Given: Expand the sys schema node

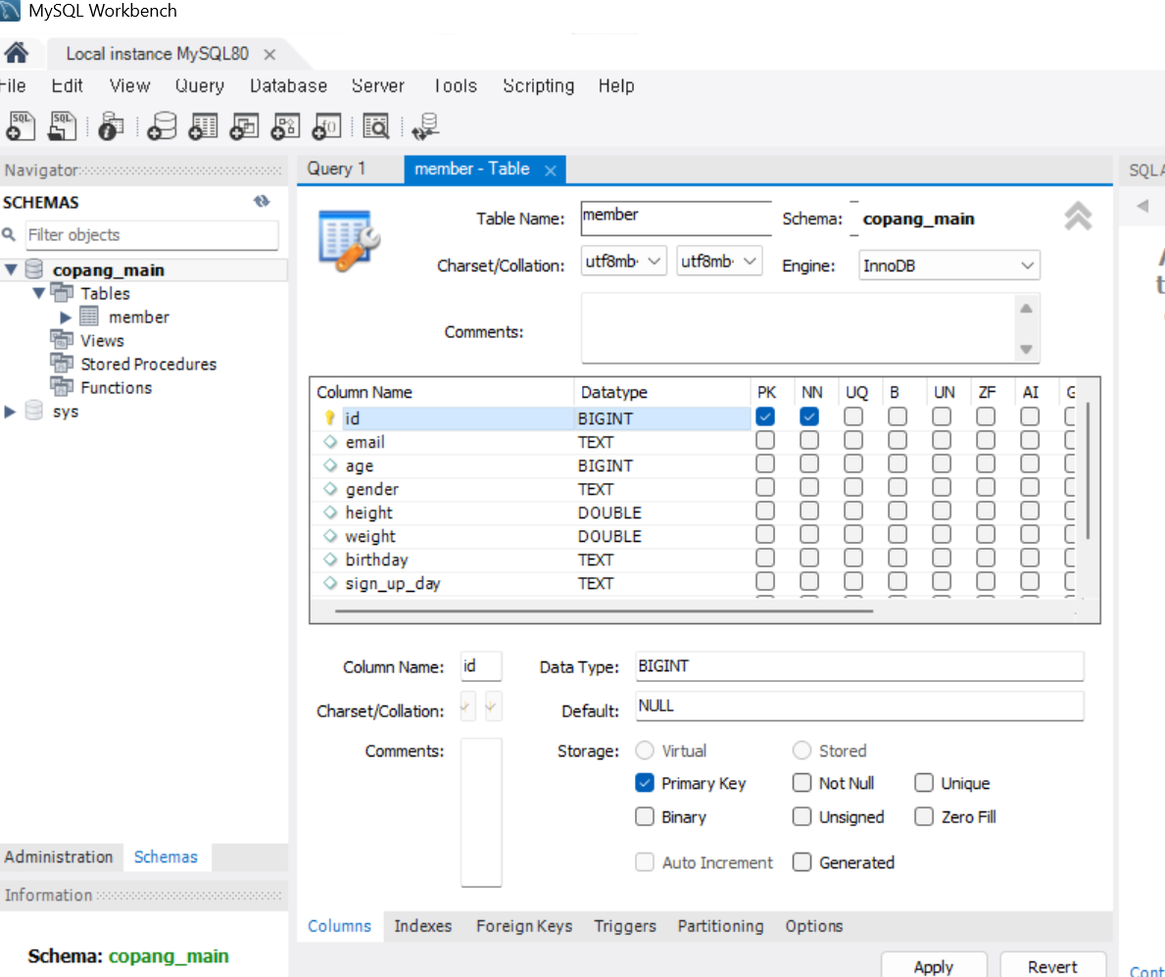Looking at the screenshot, I should (10, 412).
